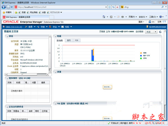Image resolution: width=168 pixels, height=126 pixels.
Task: Click the Home icon in command bar
Action: pyautogui.click(x=104, y=17)
